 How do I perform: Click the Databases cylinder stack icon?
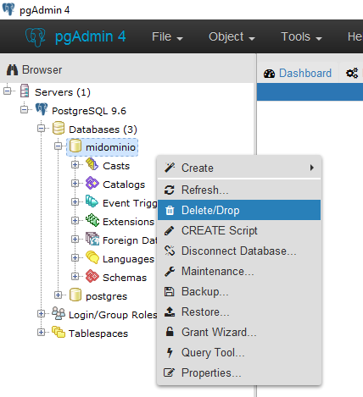59,128
